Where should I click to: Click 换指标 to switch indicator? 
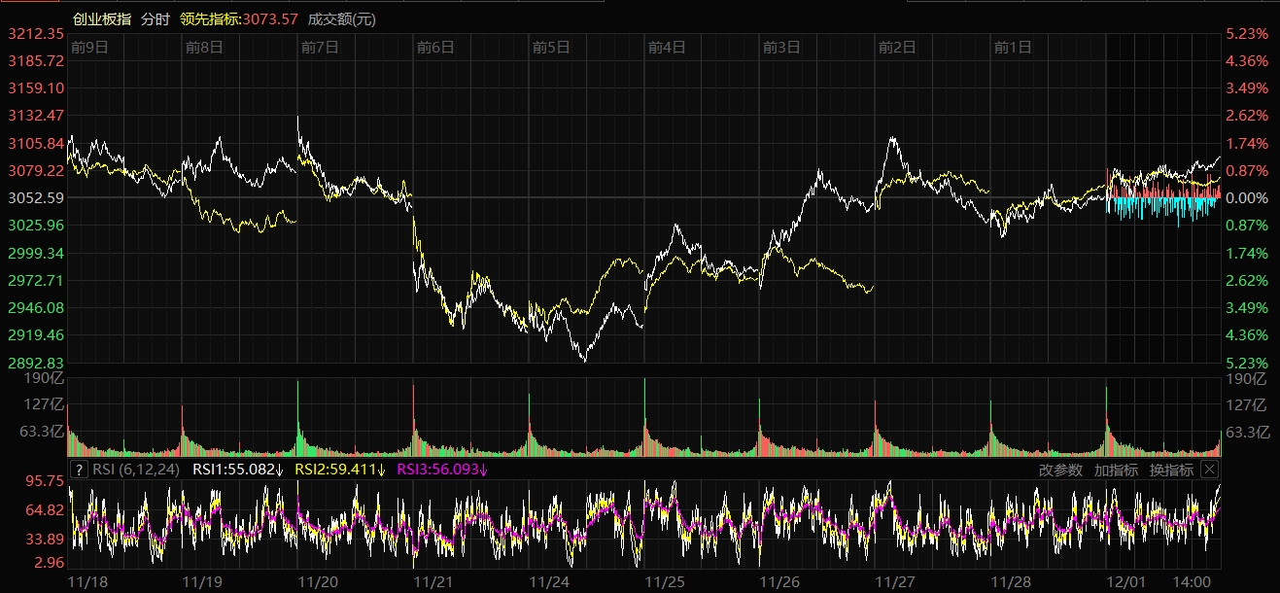[x=1171, y=470]
